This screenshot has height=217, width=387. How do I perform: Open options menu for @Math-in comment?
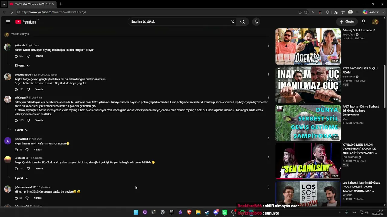tap(268, 45)
